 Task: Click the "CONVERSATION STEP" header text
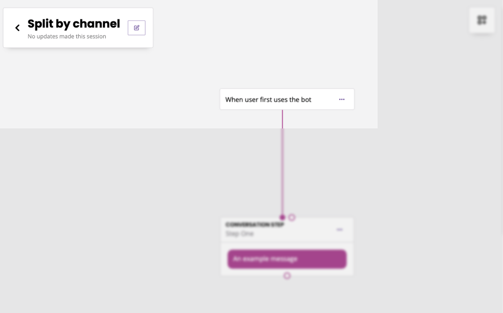[x=255, y=225]
